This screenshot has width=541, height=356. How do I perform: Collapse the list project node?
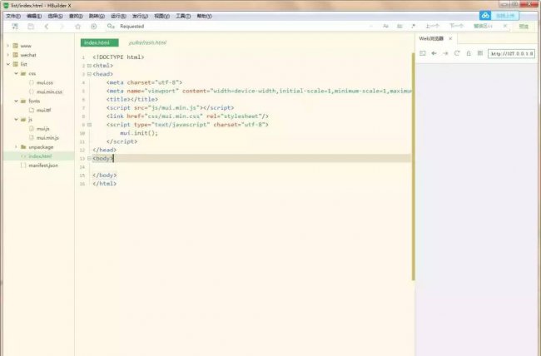[x=8, y=64]
